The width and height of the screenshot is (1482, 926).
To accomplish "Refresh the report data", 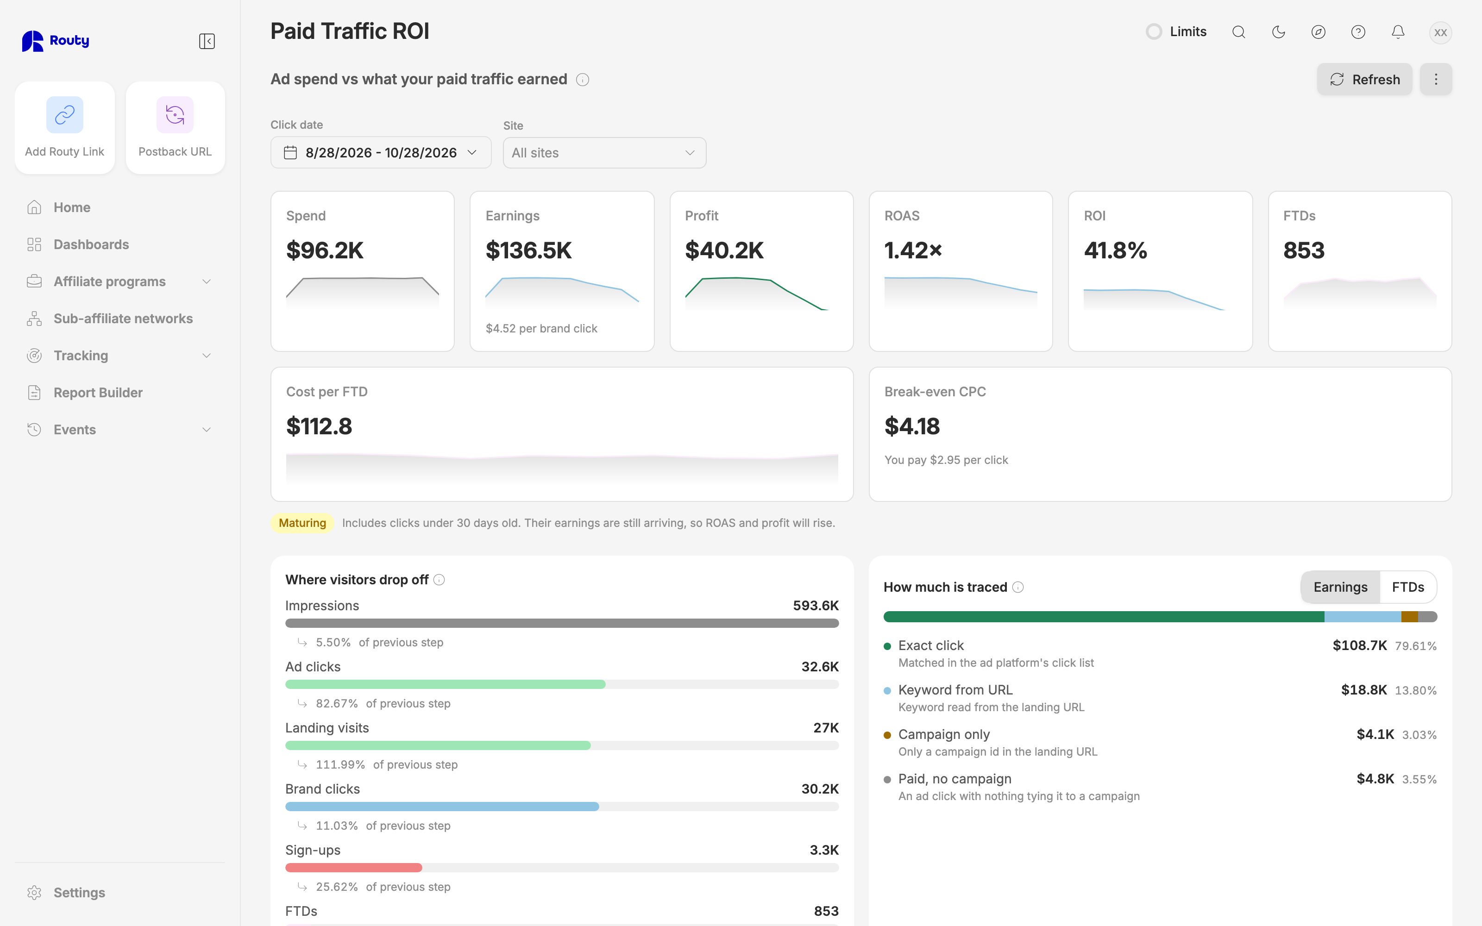I will (x=1364, y=79).
